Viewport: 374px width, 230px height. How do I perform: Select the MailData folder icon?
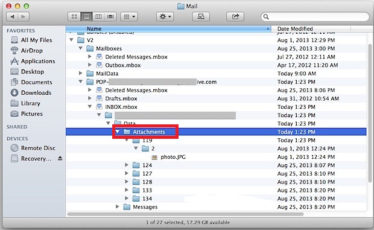(90, 74)
